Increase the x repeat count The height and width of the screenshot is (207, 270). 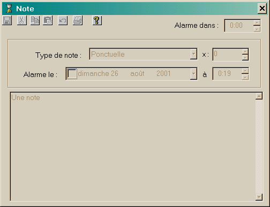coord(245,51)
